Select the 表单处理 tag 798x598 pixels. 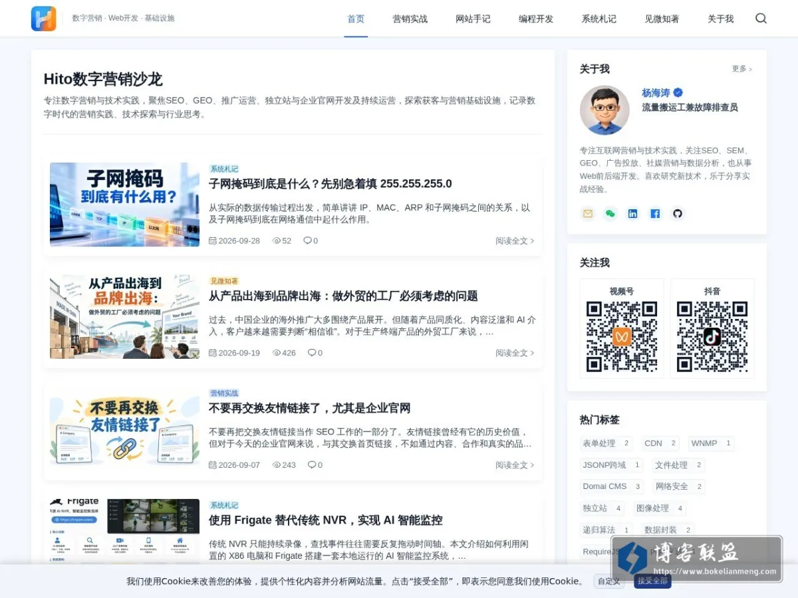click(606, 443)
